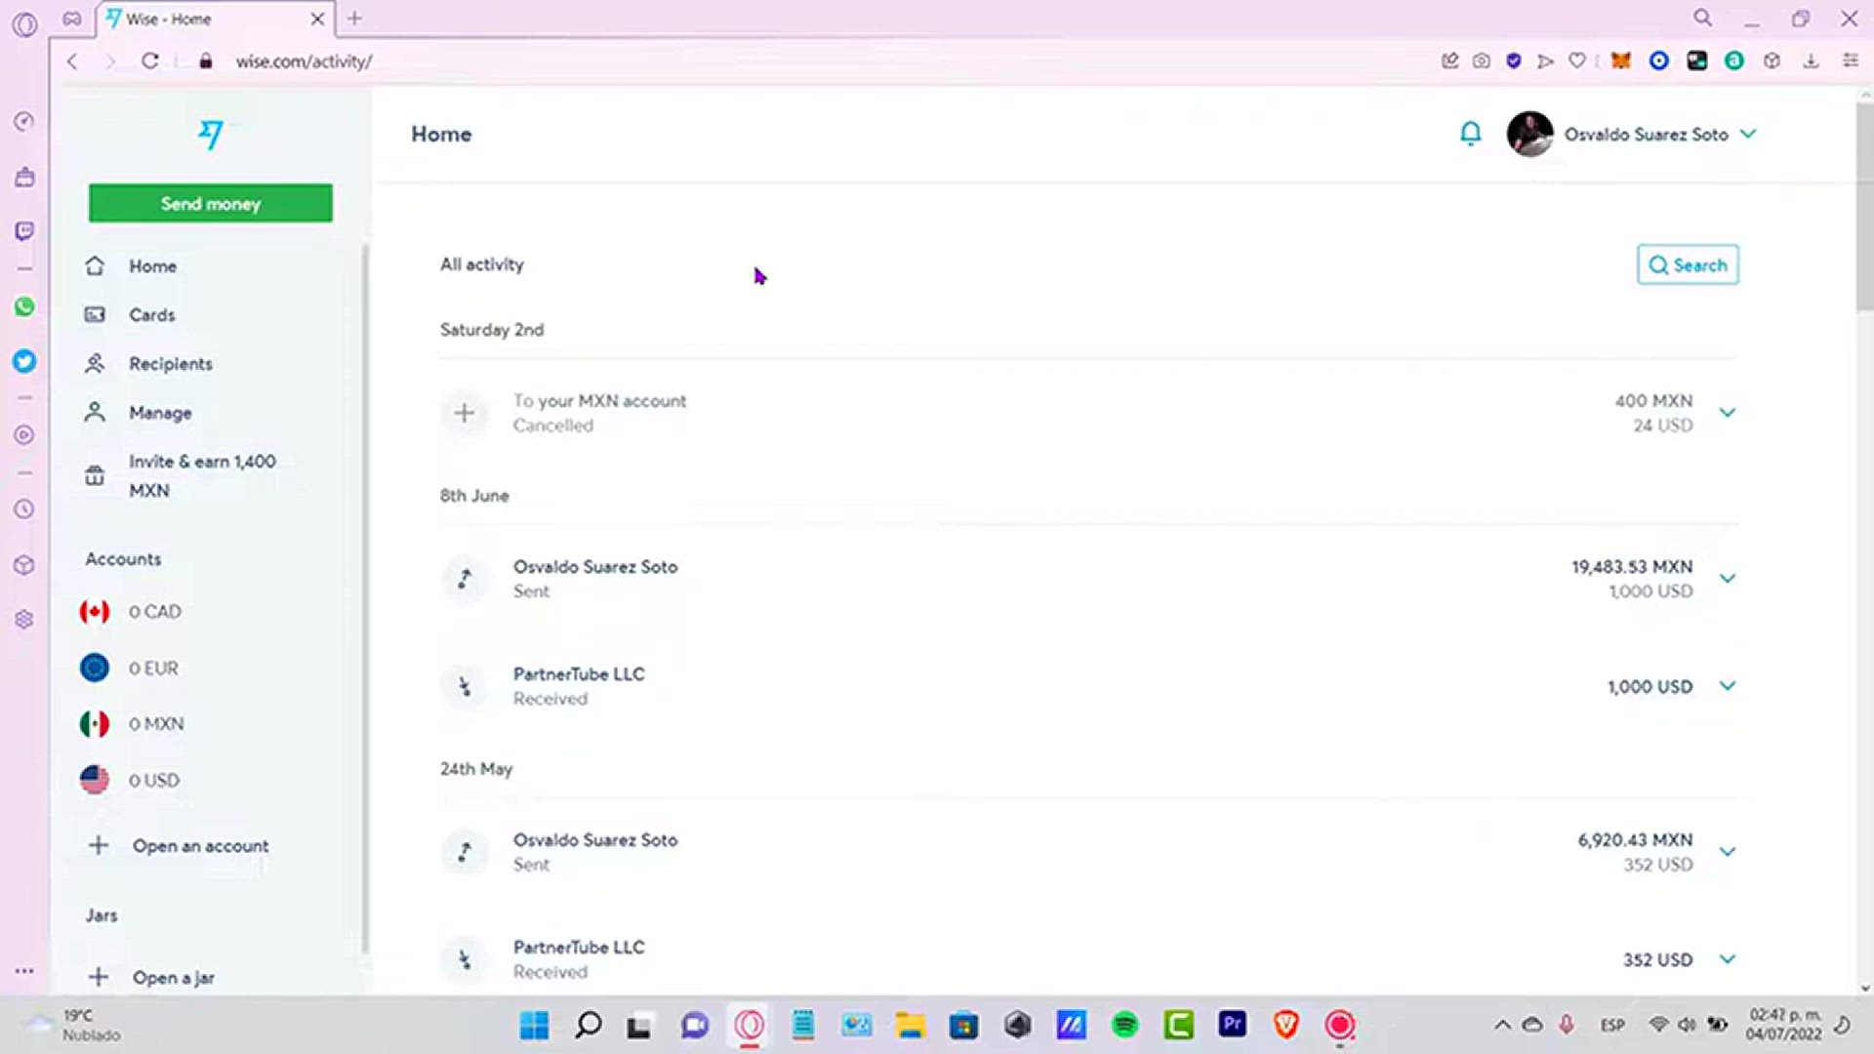Click the Search activity button
The height and width of the screenshot is (1054, 1874).
click(x=1688, y=264)
